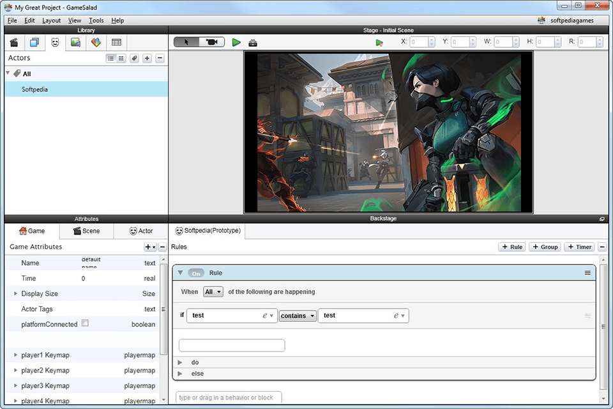Click the + Timer button

[x=579, y=247]
